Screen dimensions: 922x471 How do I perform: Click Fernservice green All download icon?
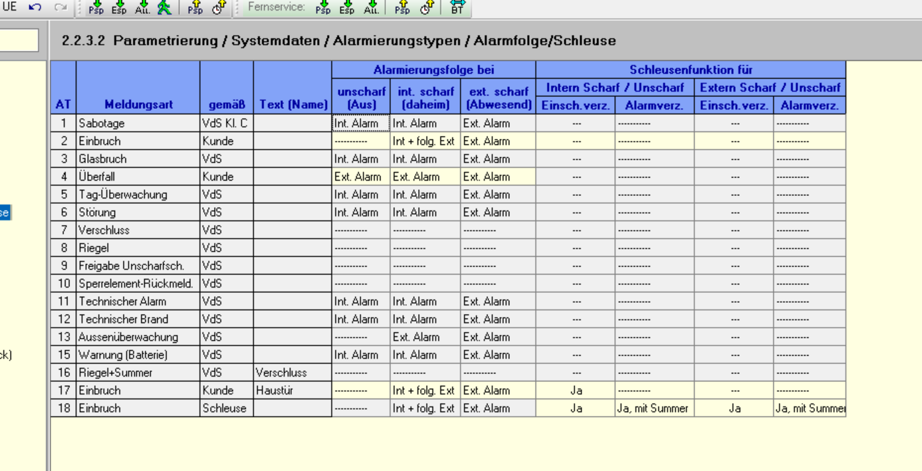[371, 7]
